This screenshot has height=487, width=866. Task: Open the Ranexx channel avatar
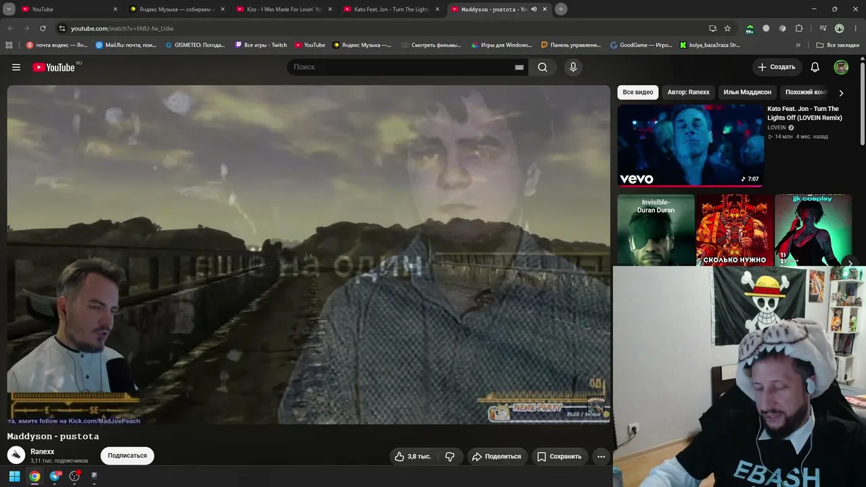click(x=16, y=455)
